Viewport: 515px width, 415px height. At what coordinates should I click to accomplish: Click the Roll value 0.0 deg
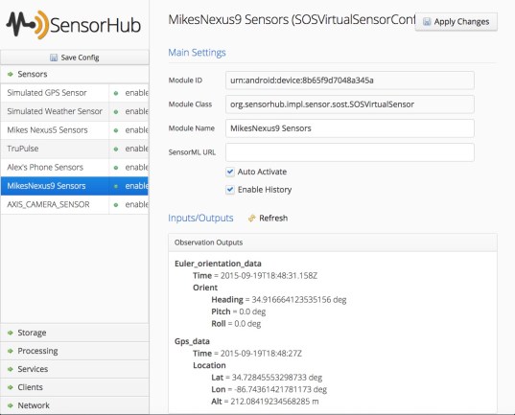click(x=247, y=324)
